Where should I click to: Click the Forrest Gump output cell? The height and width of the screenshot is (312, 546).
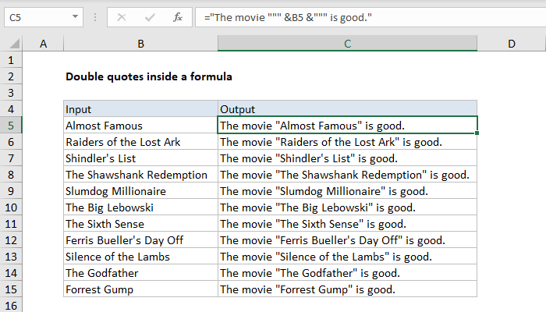click(x=347, y=289)
